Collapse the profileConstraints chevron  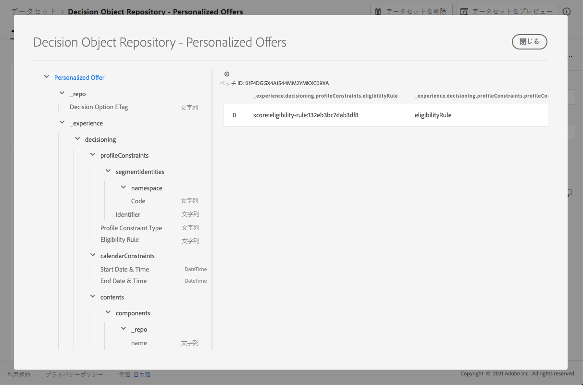tap(93, 155)
